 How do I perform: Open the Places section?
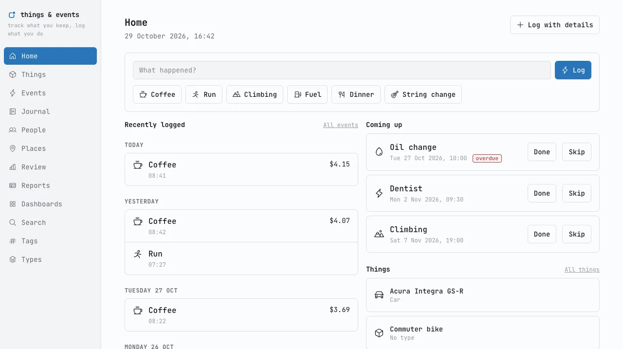(x=50, y=148)
